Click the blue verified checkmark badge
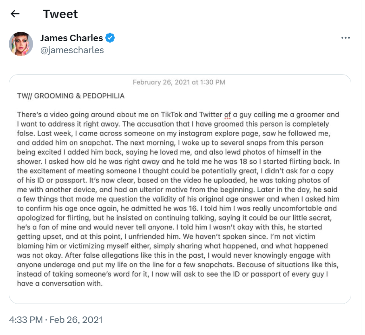 pyautogui.click(x=110, y=38)
